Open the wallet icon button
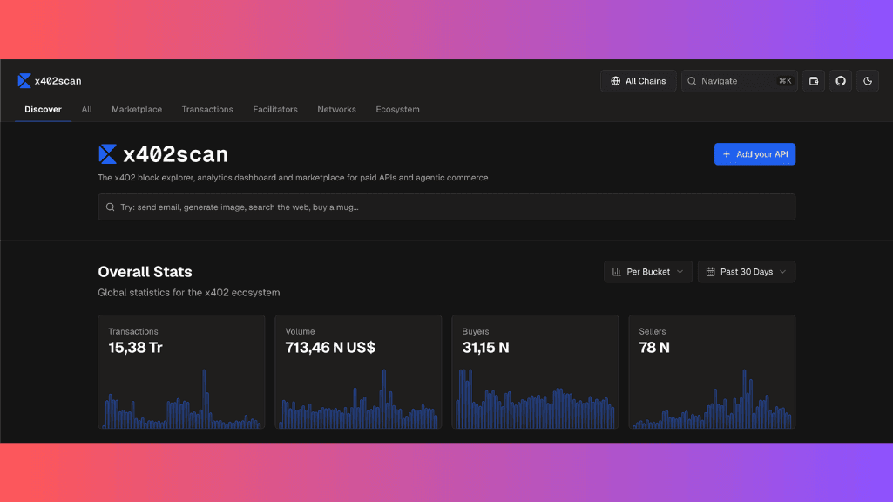The height and width of the screenshot is (502, 893). coord(813,81)
